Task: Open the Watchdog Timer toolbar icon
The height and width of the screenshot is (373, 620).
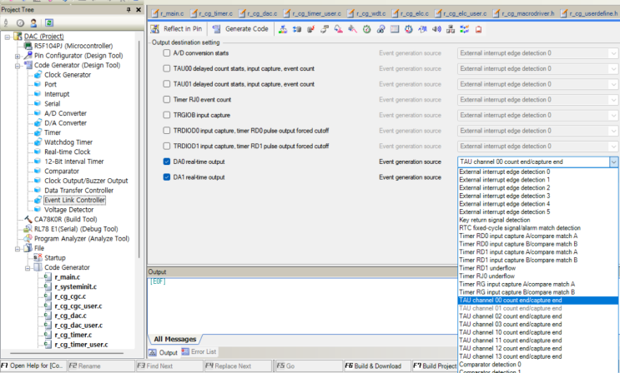Action: [381, 29]
